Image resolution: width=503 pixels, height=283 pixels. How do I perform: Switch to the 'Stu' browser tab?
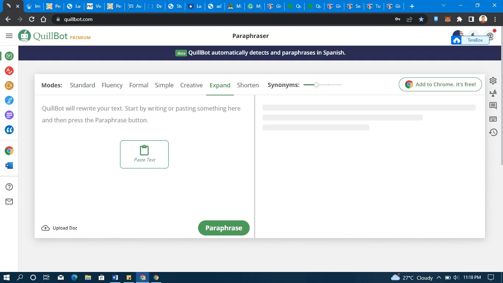pyautogui.click(x=175, y=6)
